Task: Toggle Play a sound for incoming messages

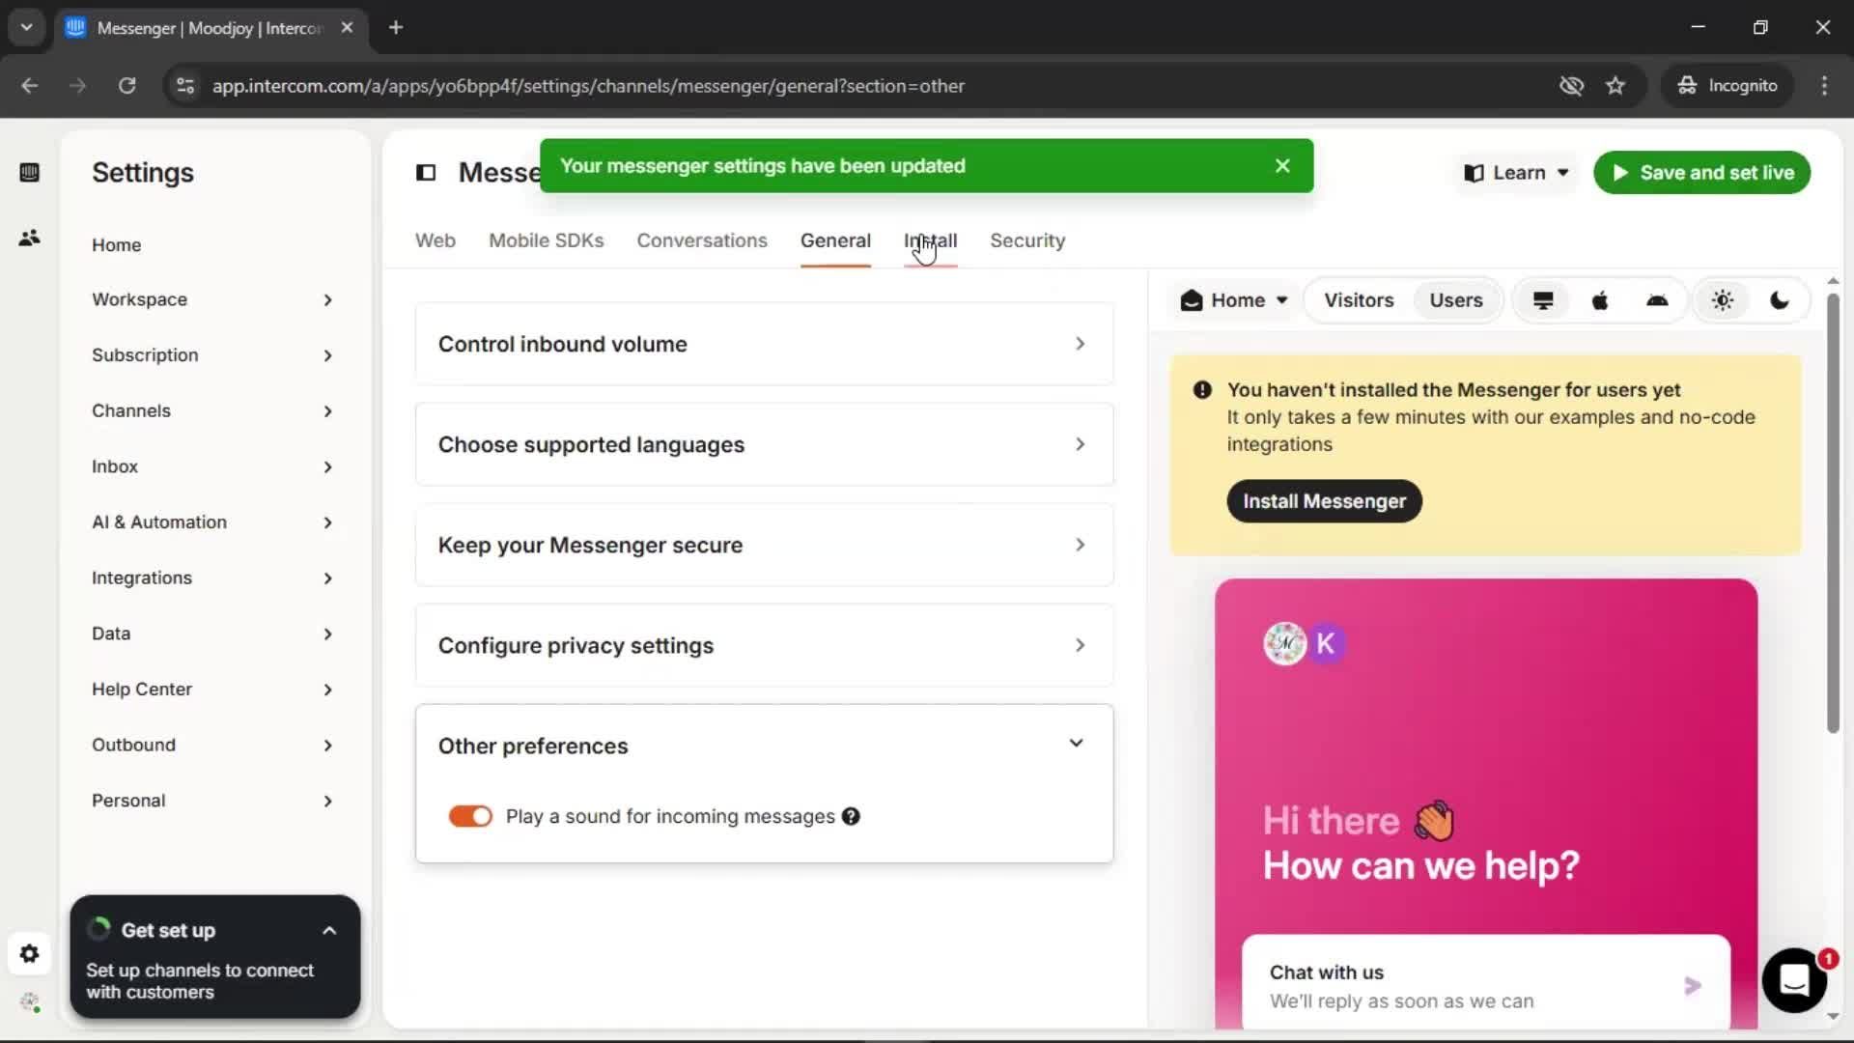Action: [x=470, y=816]
